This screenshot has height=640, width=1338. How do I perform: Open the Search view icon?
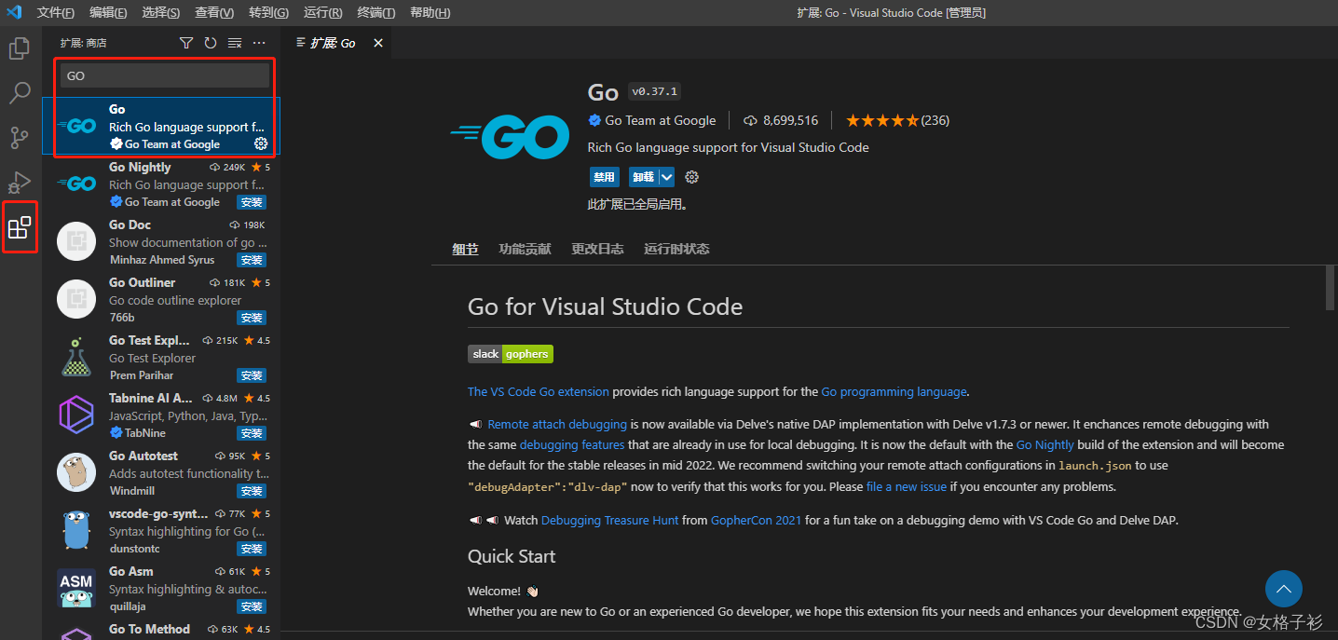(x=19, y=92)
